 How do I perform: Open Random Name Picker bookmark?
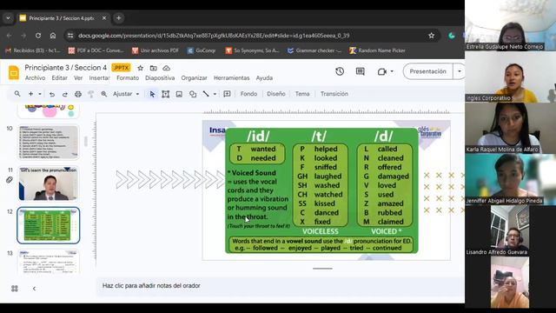377,50
